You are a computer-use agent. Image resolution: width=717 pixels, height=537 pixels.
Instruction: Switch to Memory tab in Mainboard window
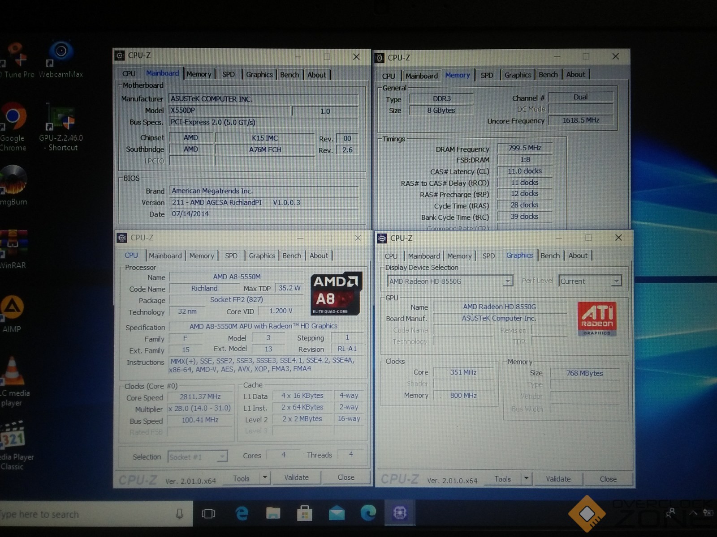tap(199, 74)
